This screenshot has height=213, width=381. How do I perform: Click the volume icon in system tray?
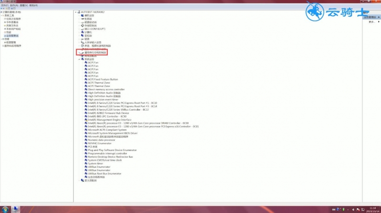(x=353, y=210)
